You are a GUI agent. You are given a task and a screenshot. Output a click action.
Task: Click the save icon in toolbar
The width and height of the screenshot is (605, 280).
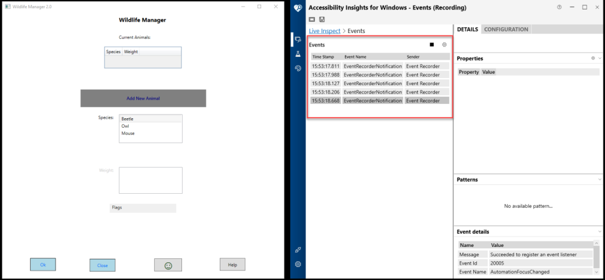pos(322,19)
